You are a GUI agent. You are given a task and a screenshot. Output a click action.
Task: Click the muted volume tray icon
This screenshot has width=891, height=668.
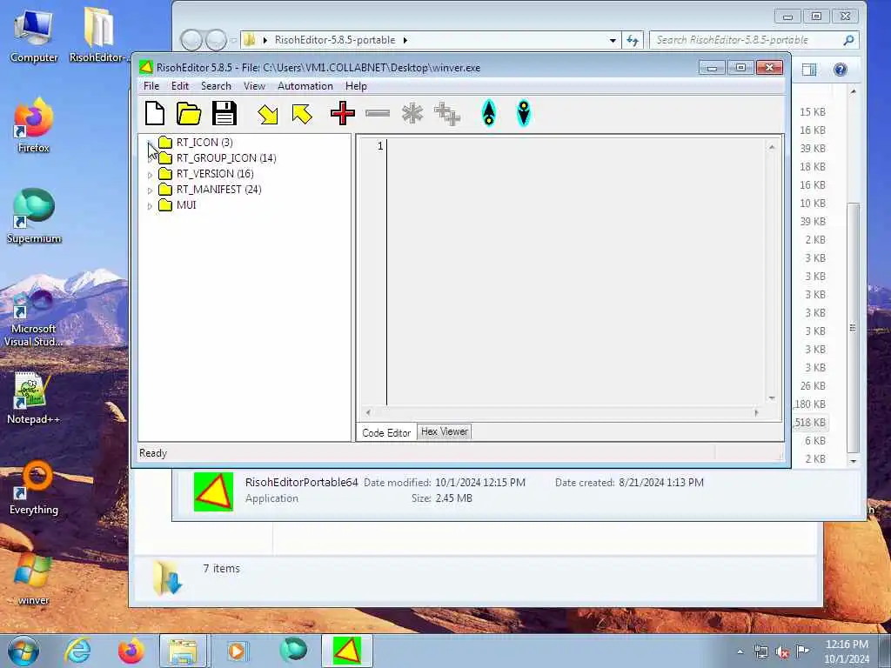click(x=782, y=652)
